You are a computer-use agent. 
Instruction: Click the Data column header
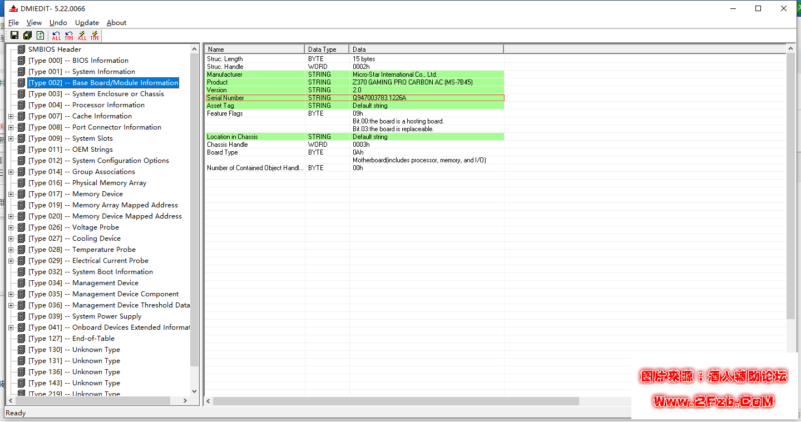coord(427,49)
